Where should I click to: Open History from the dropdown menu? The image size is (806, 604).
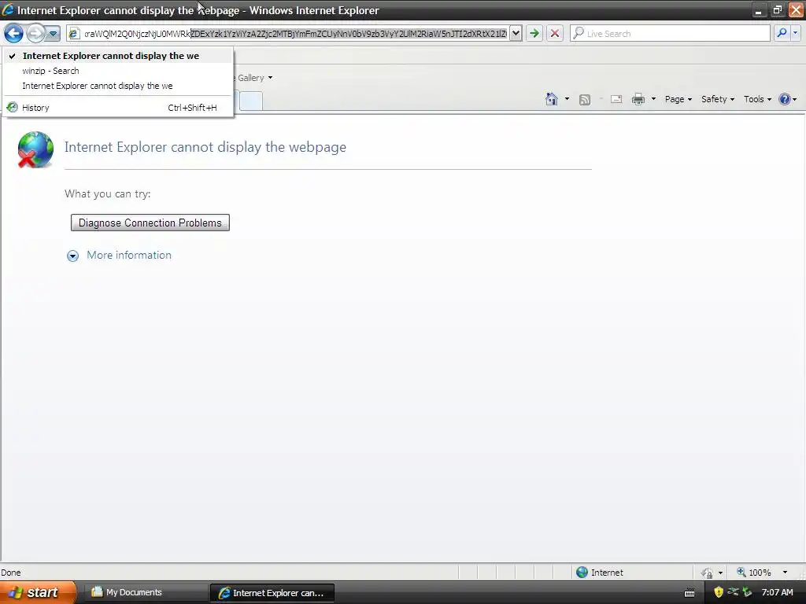coord(118,108)
